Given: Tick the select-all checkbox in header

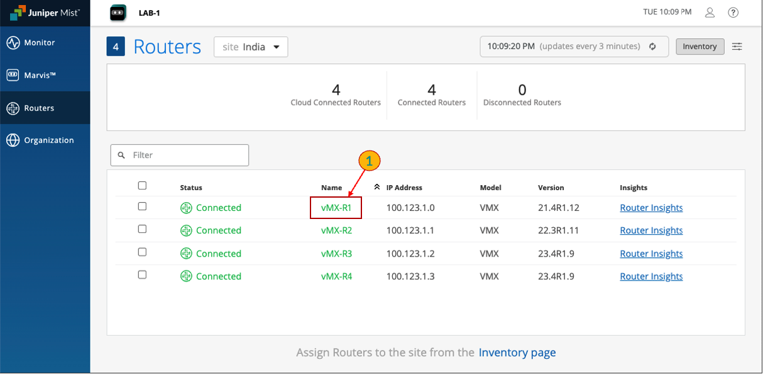Looking at the screenshot, I should tap(142, 186).
